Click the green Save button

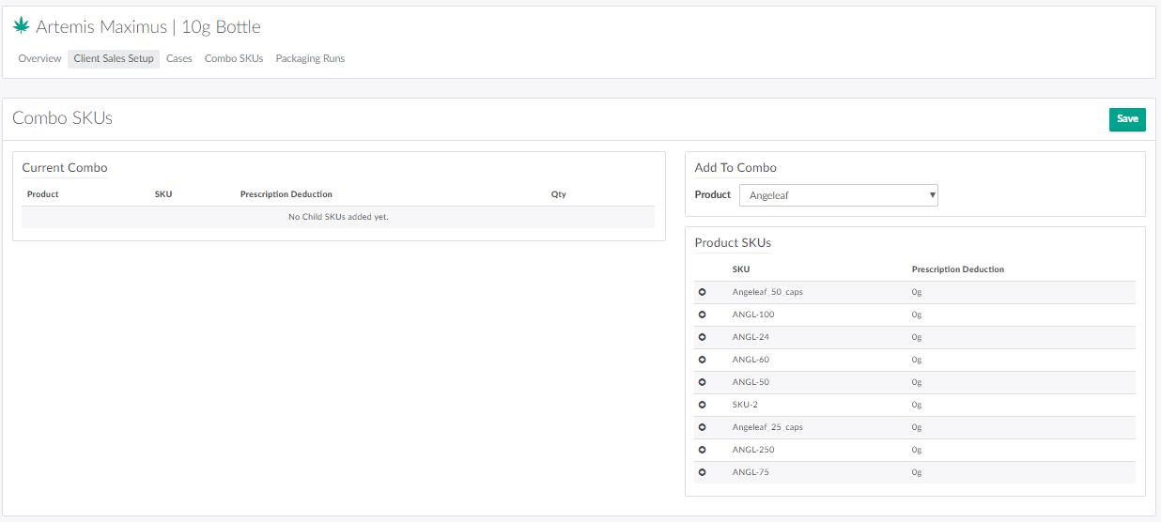(1127, 119)
